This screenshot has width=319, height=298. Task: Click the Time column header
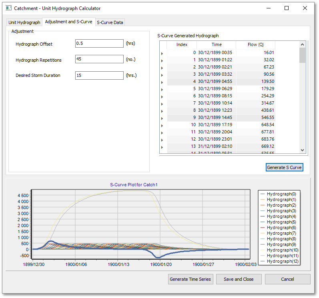pos(217,45)
